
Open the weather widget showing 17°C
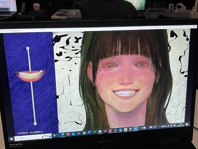click(x=153, y=127)
